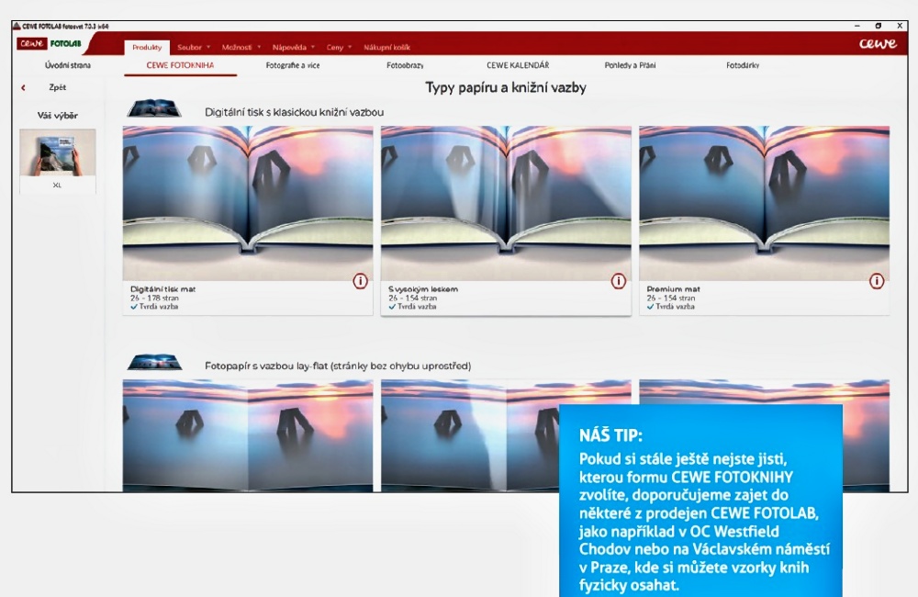Choose the Digitální tisk mat paper image
The width and height of the screenshot is (918, 597).
click(x=248, y=203)
